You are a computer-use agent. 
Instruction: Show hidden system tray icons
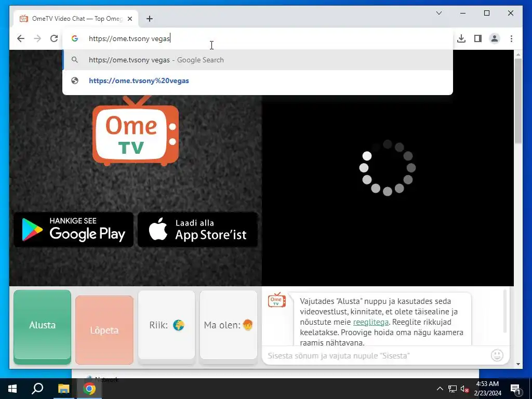[x=440, y=389]
